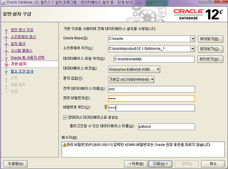
Task: Click 찾아보기(R) button for Oracle Base
Action: [210, 39]
